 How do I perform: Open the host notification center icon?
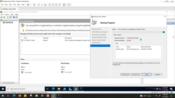[171, 96]
